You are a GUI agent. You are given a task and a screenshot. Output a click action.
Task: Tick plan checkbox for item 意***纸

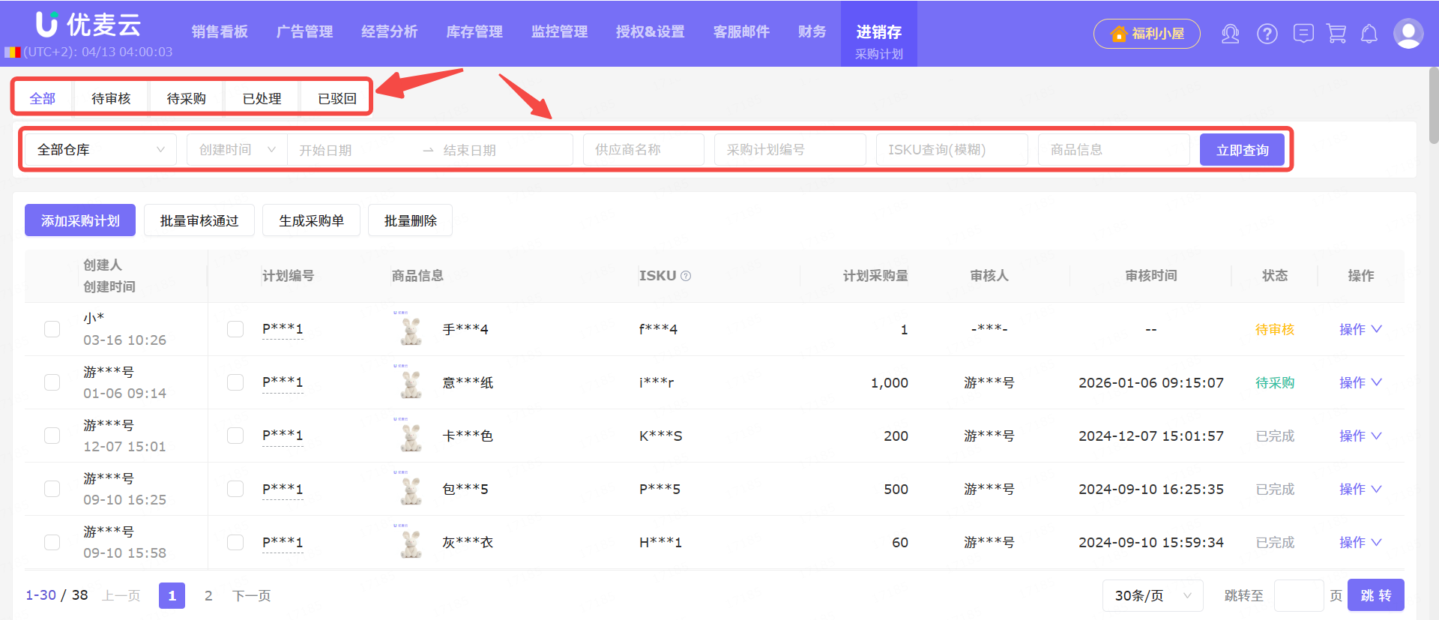click(x=235, y=382)
